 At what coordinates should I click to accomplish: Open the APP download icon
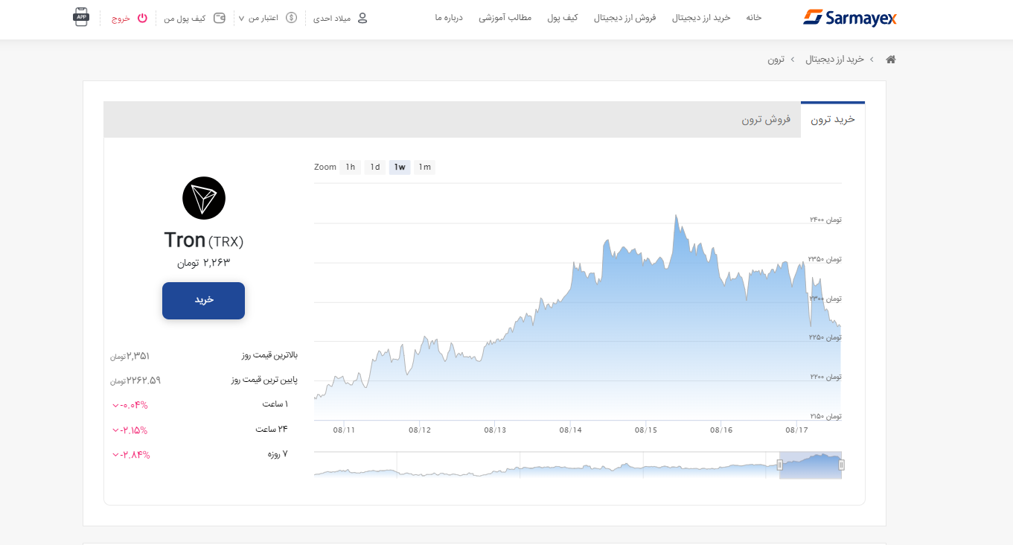click(x=81, y=18)
